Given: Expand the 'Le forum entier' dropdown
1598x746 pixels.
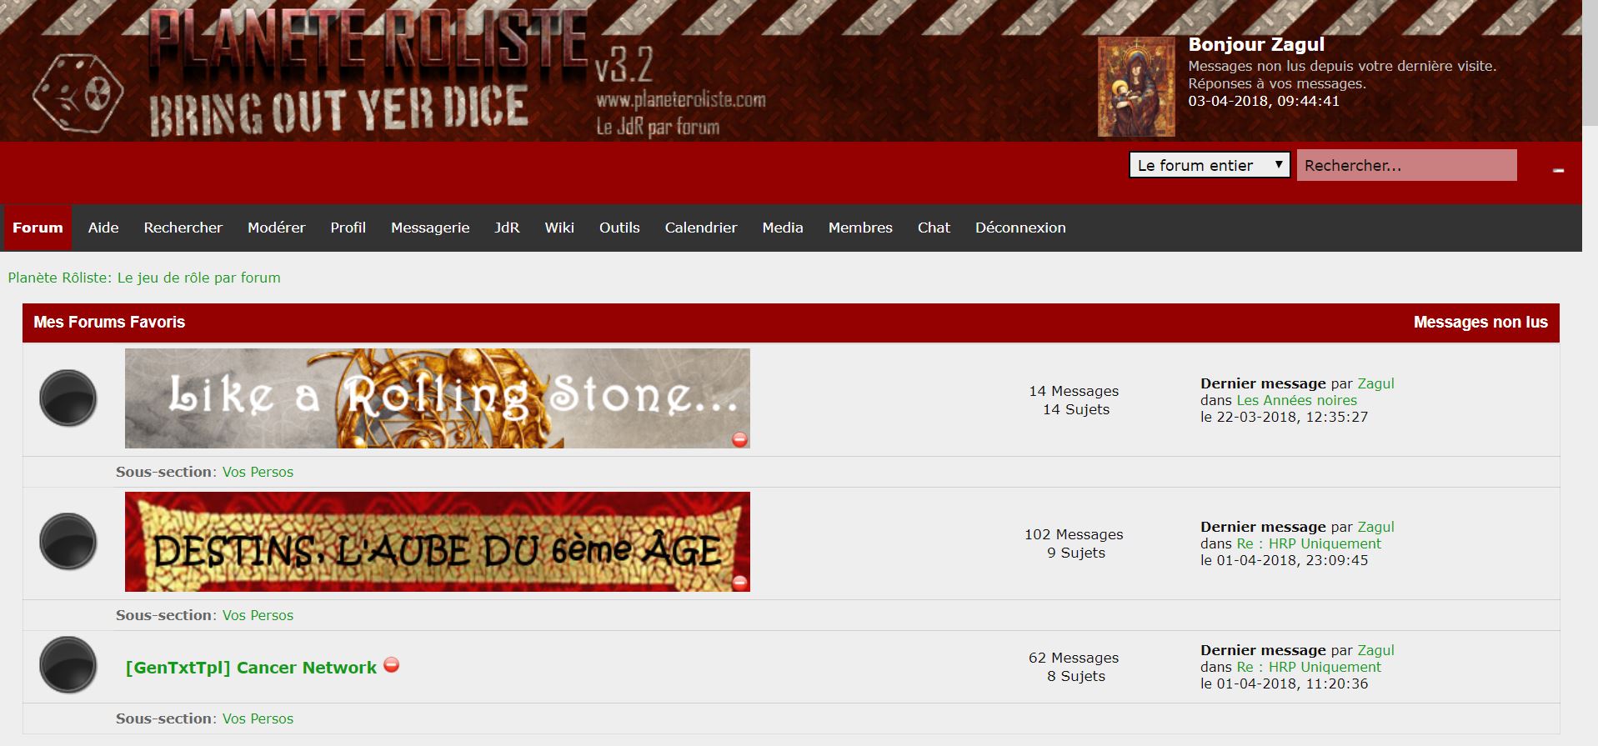Looking at the screenshot, I should click(x=1209, y=165).
